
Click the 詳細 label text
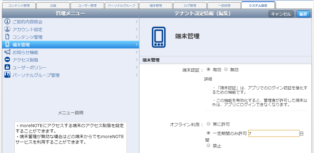click(208, 79)
